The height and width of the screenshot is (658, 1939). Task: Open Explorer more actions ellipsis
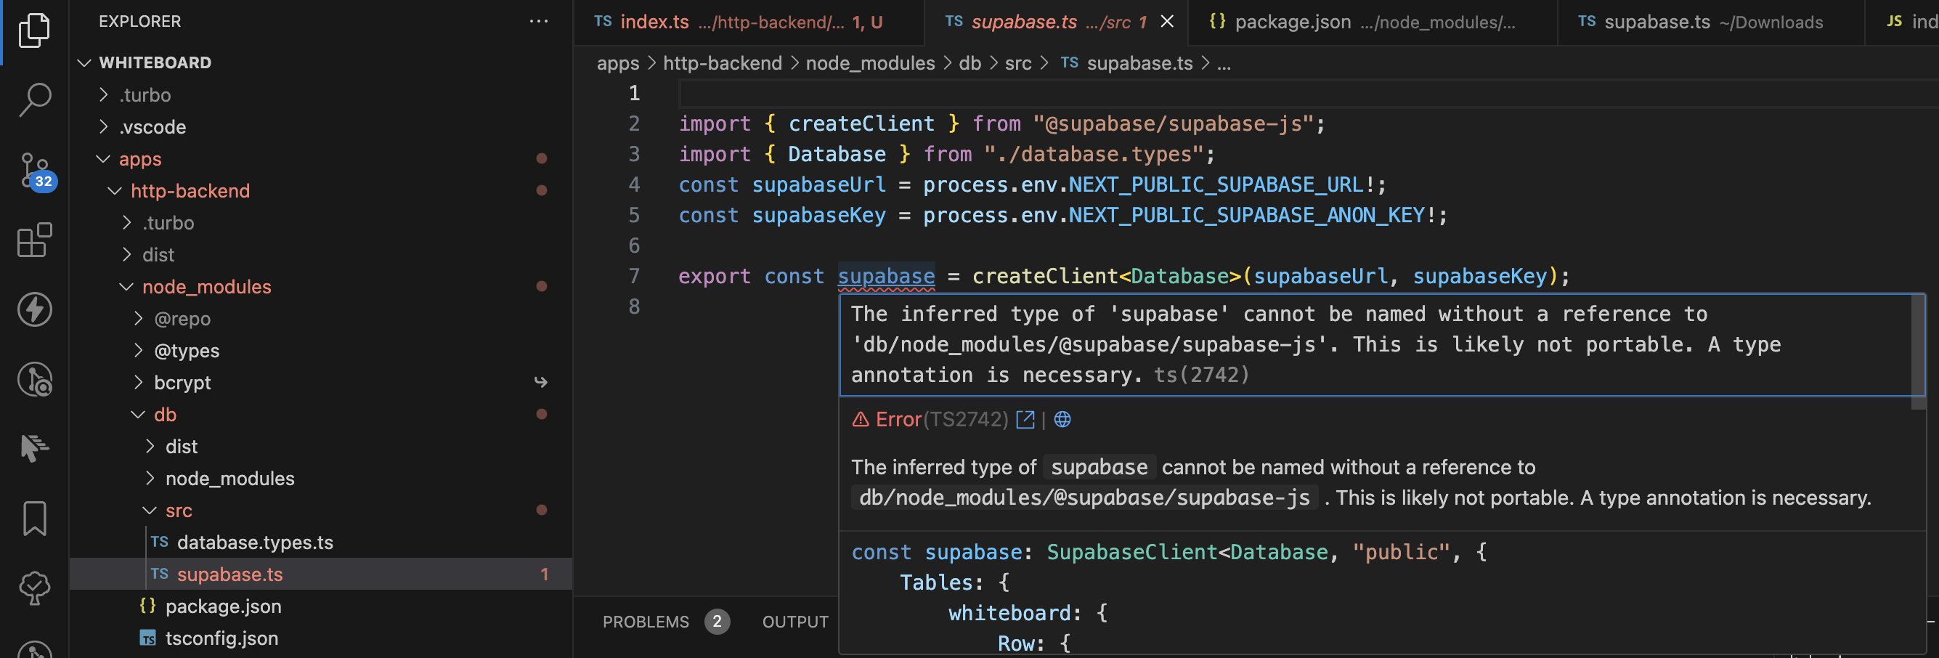tap(538, 21)
